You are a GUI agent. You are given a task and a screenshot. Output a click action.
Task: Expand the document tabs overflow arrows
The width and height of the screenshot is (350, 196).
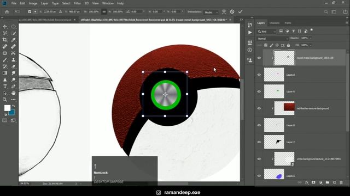pyautogui.click(x=241, y=20)
